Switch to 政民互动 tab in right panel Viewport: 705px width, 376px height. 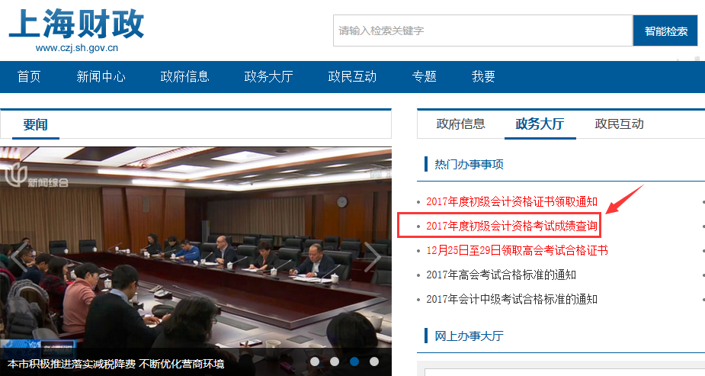(619, 124)
